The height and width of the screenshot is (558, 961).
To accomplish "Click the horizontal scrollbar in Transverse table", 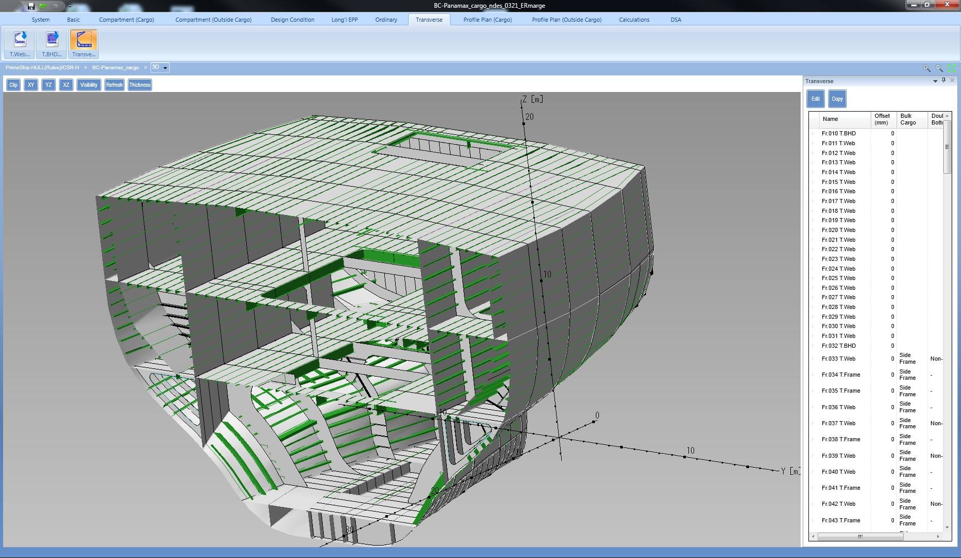I will click(x=860, y=536).
